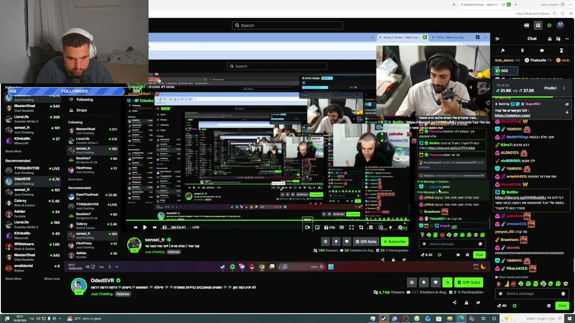
Task: Click the shield icon in message box
Action: point(500,294)
